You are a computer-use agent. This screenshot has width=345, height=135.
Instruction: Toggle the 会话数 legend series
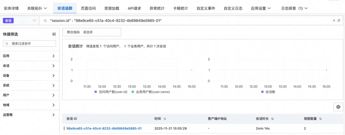pos(268,92)
